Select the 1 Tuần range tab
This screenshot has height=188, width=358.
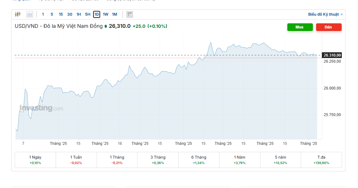coord(76,160)
